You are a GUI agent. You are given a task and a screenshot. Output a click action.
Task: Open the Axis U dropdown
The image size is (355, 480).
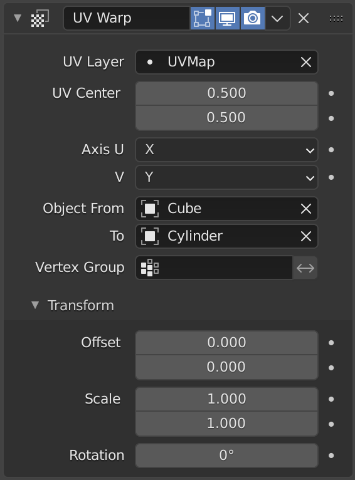pos(226,150)
